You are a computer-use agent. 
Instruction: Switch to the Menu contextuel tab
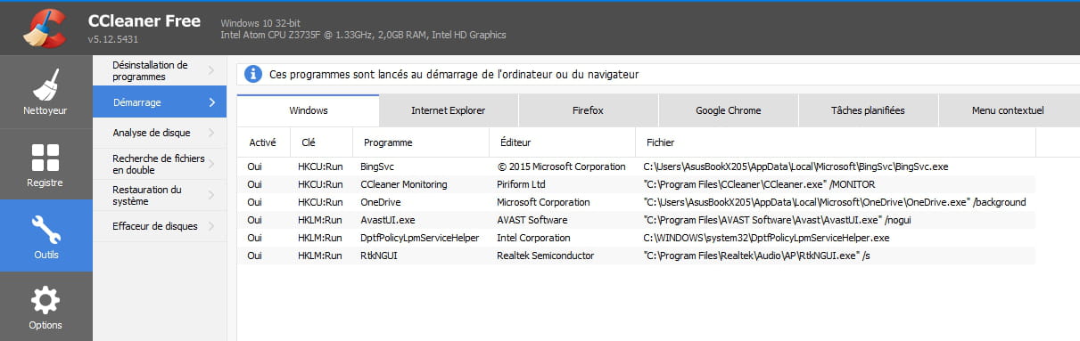[x=1008, y=110]
